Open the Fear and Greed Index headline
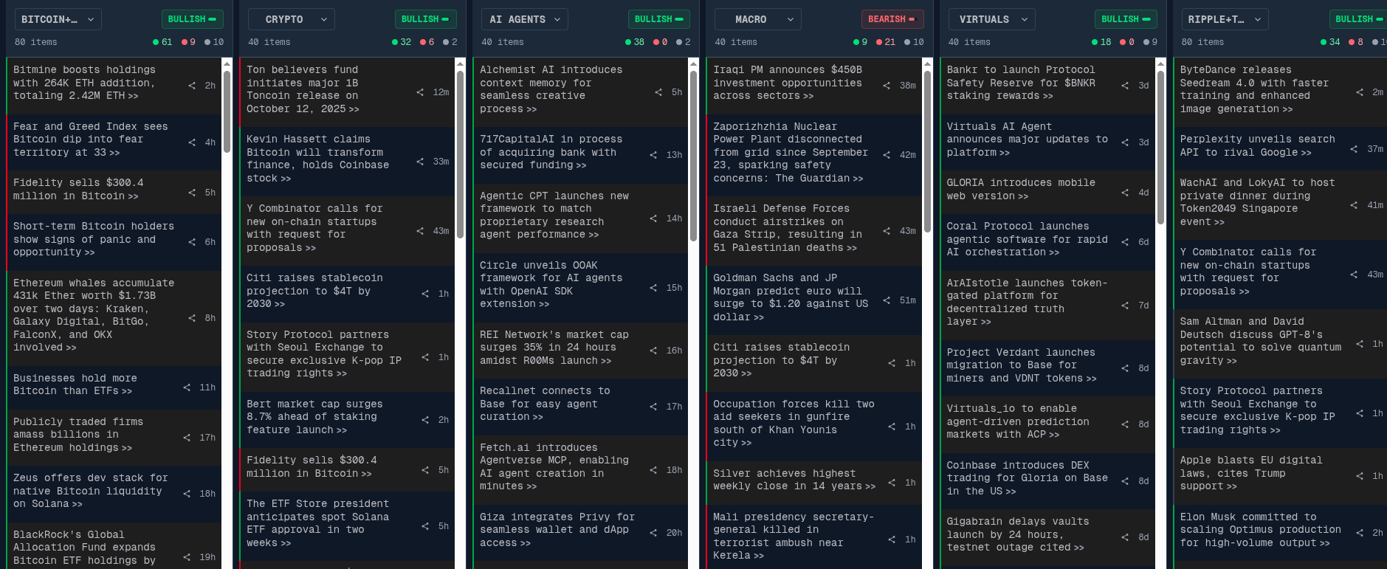 (x=90, y=139)
